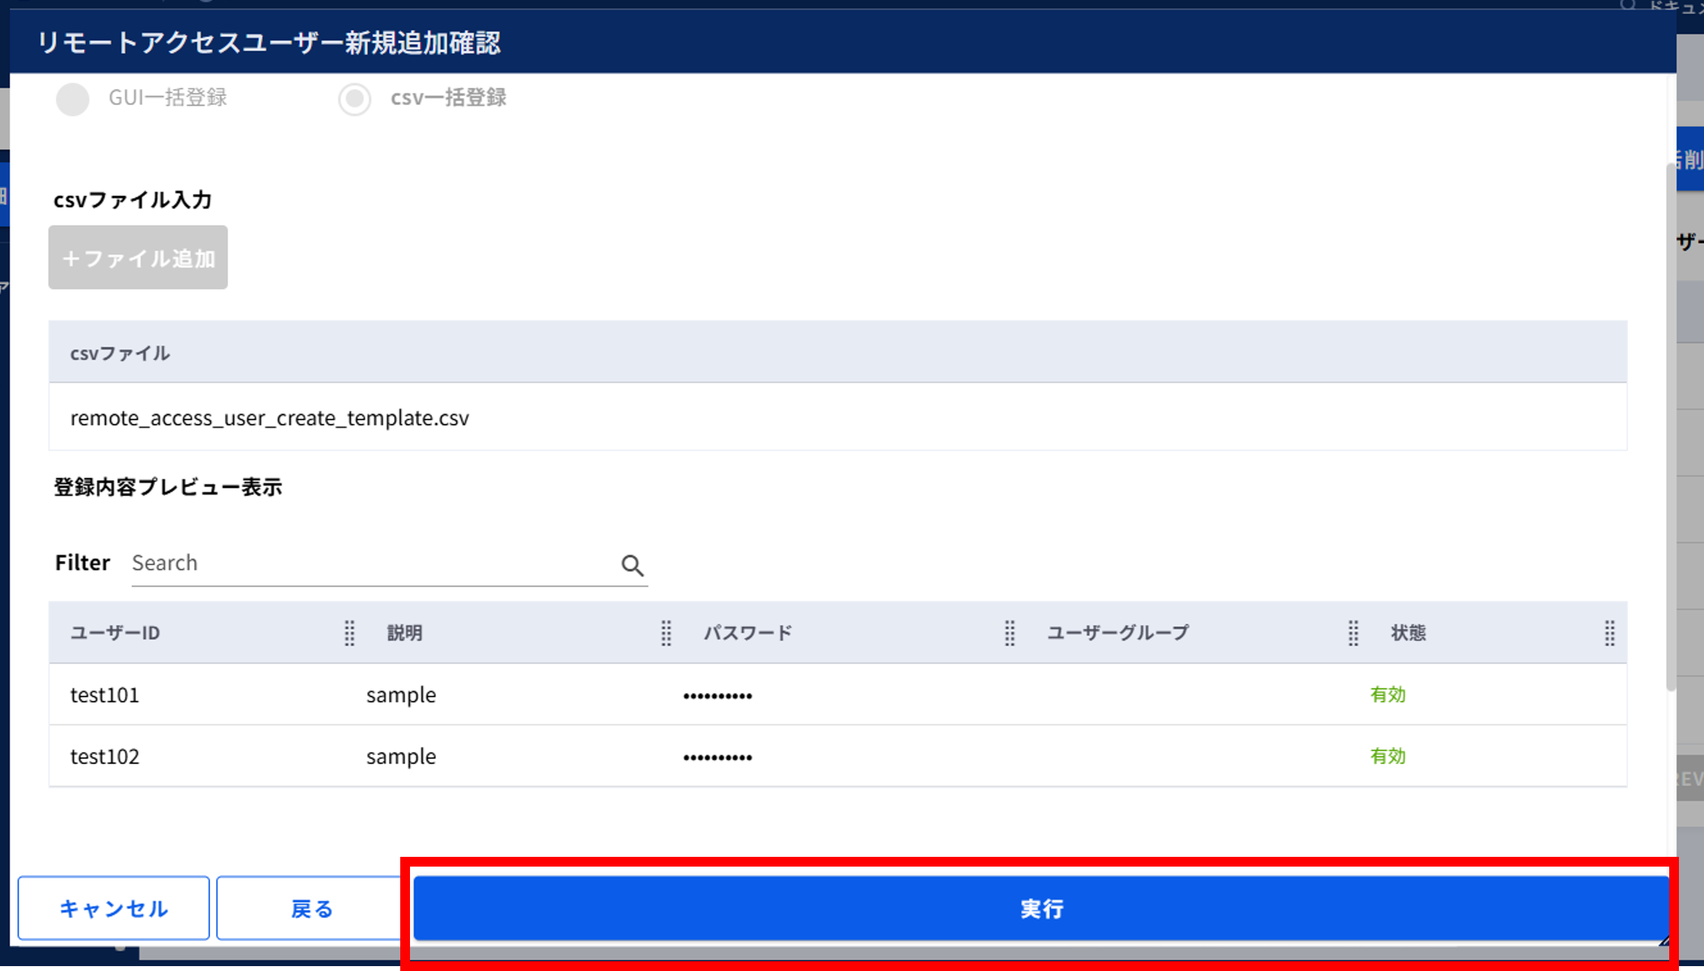Click the 状態 column header
The image size is (1704, 971).
tap(1408, 633)
